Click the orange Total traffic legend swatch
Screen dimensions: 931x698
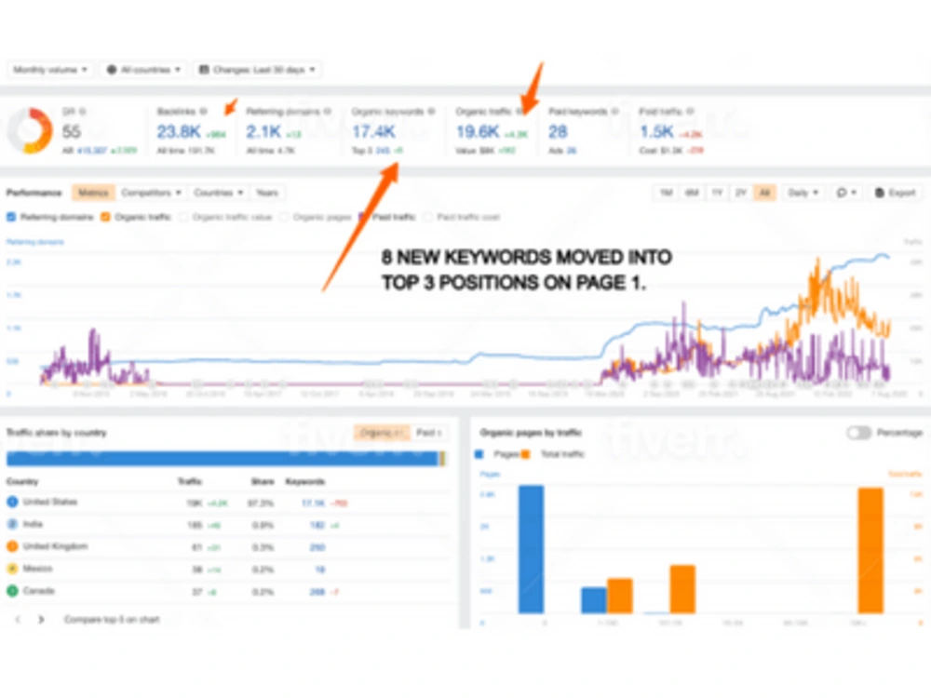pos(525,455)
